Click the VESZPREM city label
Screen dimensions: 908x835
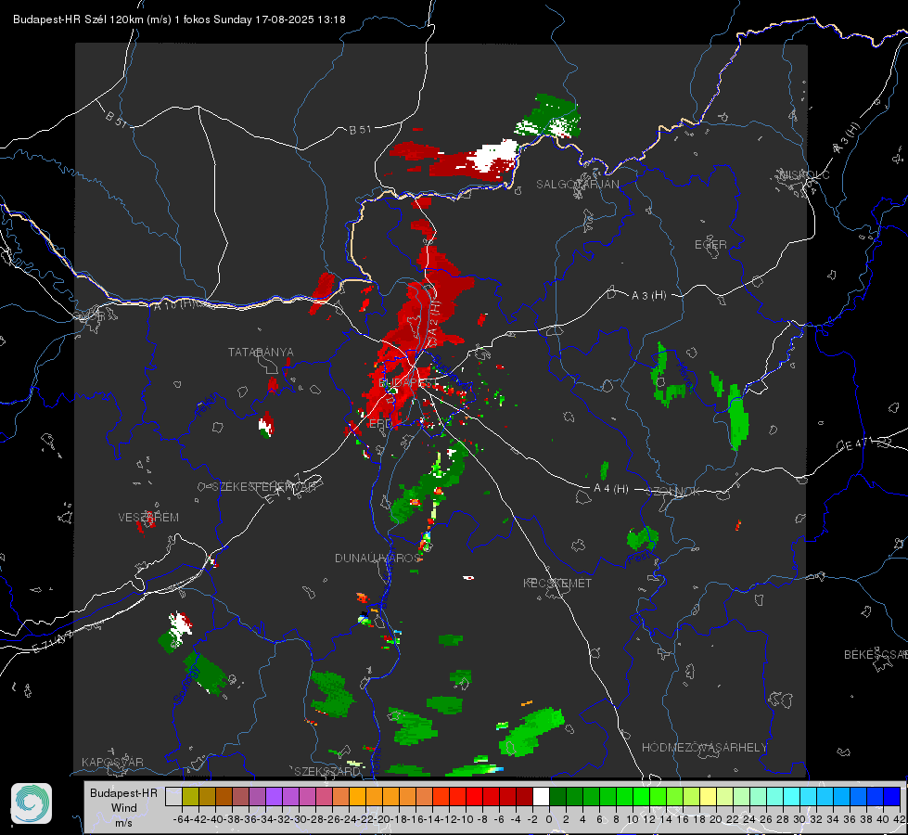[148, 517]
